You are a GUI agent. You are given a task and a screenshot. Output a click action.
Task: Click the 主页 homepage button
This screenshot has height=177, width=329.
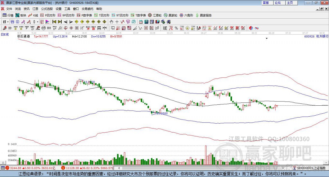[291, 3]
